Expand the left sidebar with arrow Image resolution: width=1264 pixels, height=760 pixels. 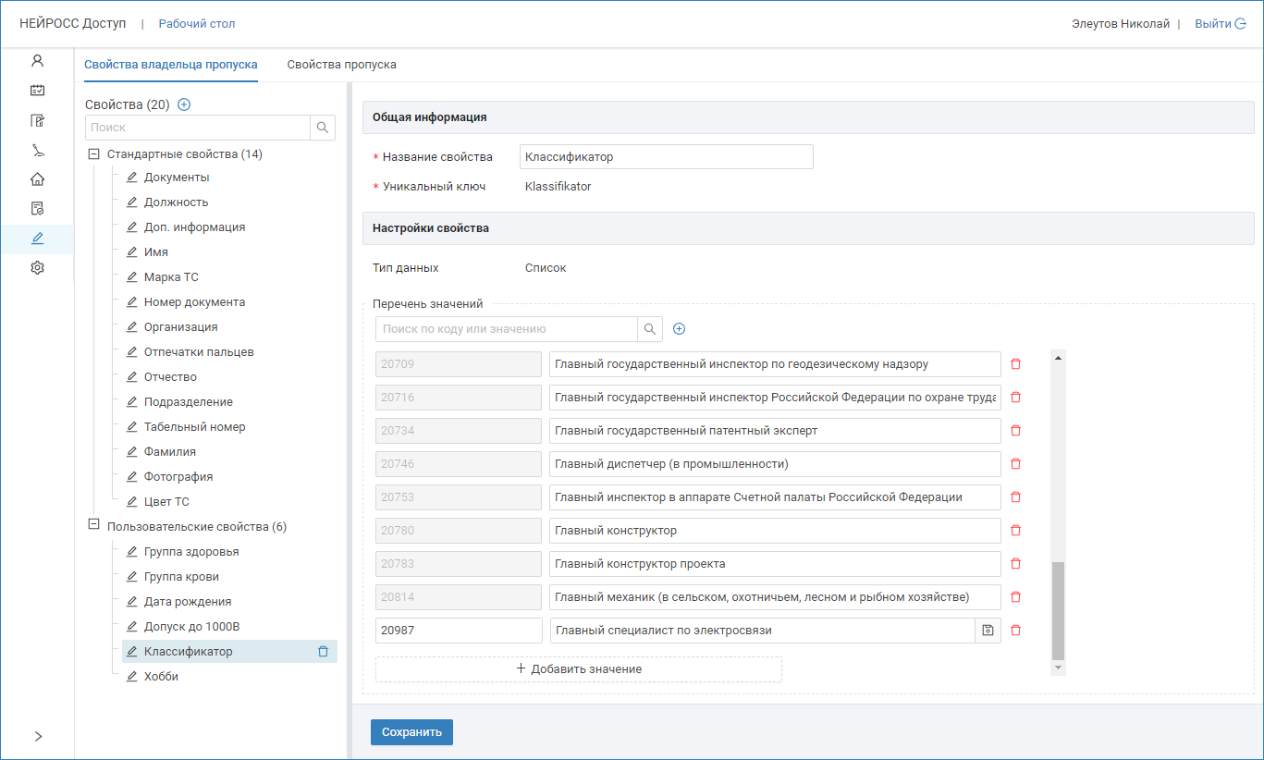pos(37,736)
